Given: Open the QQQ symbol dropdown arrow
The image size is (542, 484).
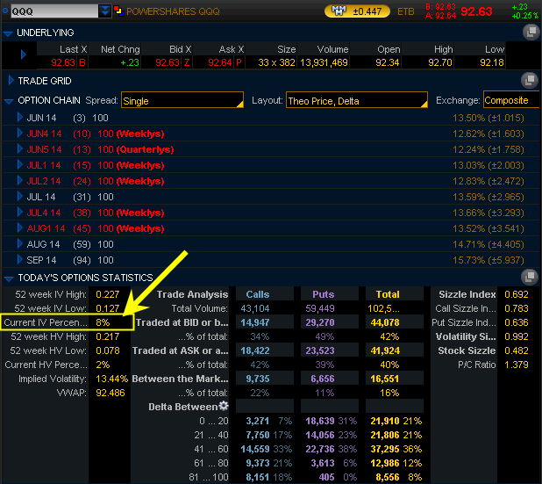Looking at the screenshot, I should tap(105, 11).
